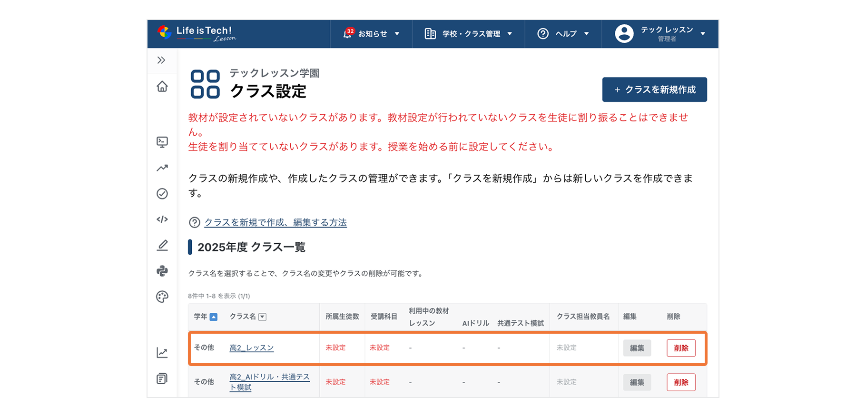866x417 pixels.
Task: Open the sidebar pencil edit icon
Action: (162, 245)
